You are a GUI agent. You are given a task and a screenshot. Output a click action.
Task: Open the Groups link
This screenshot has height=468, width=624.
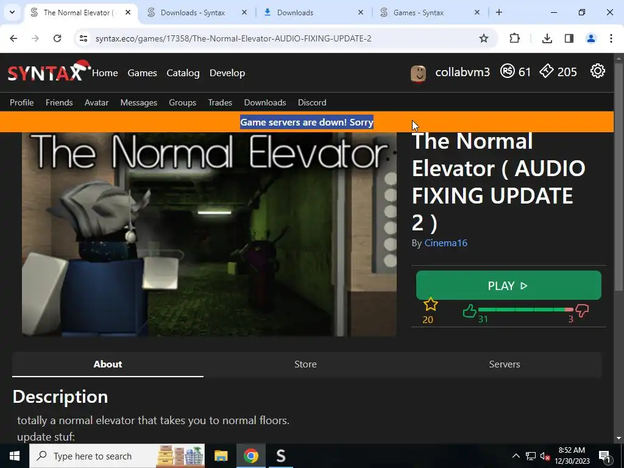tap(183, 102)
